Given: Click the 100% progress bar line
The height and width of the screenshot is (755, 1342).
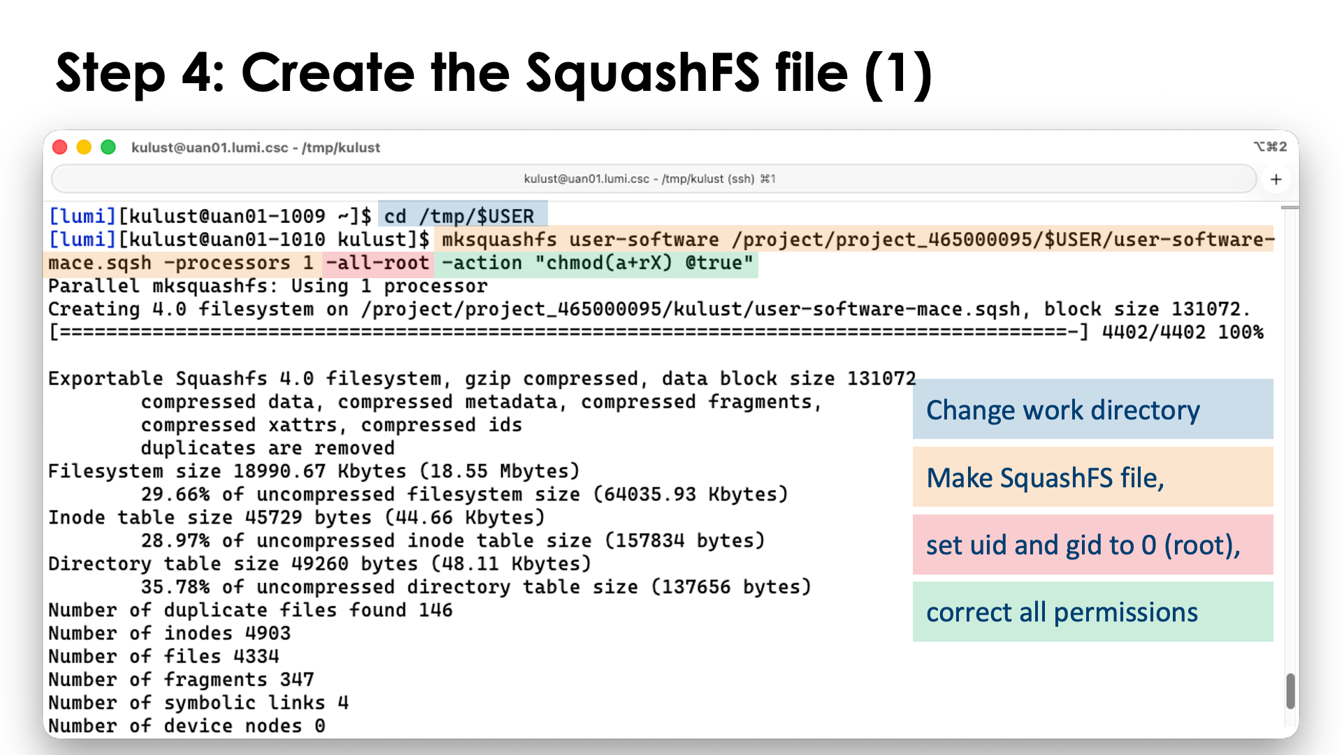Looking at the screenshot, I should (629, 332).
